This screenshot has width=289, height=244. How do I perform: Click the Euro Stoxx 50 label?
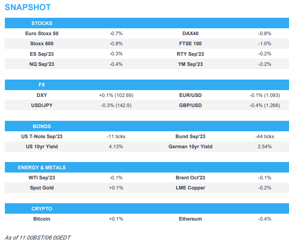(x=42, y=34)
